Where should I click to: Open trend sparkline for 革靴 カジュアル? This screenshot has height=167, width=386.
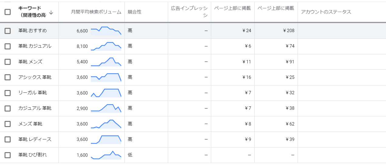pos(106,46)
